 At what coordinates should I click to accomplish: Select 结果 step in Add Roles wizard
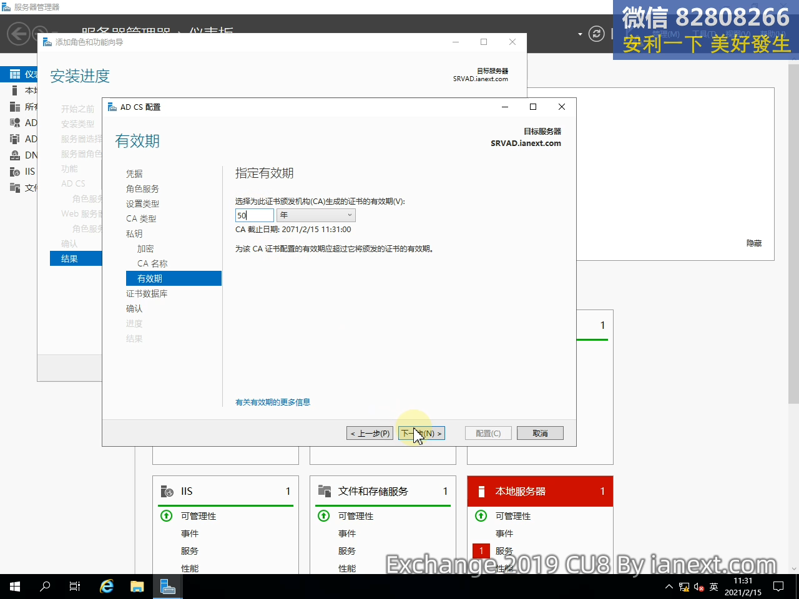pos(76,258)
